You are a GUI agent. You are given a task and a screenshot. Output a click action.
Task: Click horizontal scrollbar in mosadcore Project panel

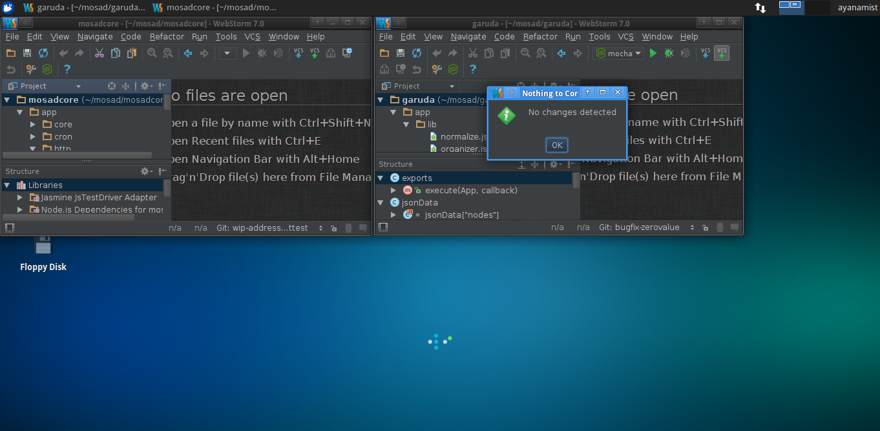click(78, 156)
